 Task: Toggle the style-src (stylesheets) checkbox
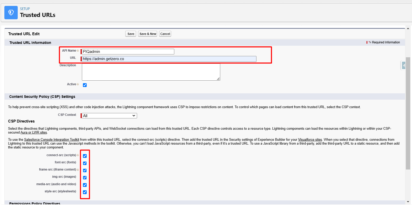tap(85, 192)
